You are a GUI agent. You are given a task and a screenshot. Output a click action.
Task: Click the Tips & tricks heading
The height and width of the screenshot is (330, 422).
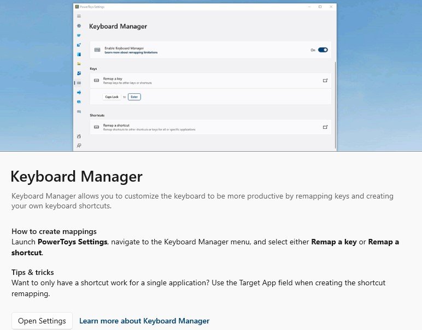click(x=33, y=272)
